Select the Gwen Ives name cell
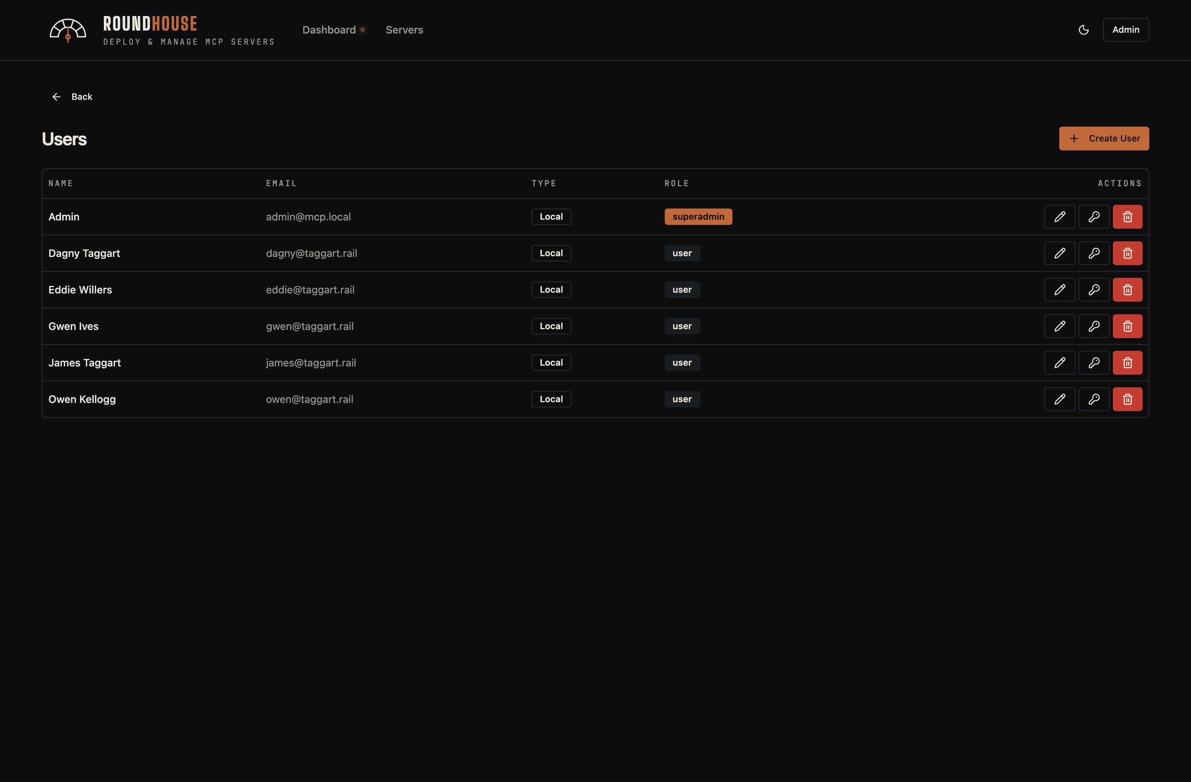This screenshot has width=1191, height=782. 74,327
